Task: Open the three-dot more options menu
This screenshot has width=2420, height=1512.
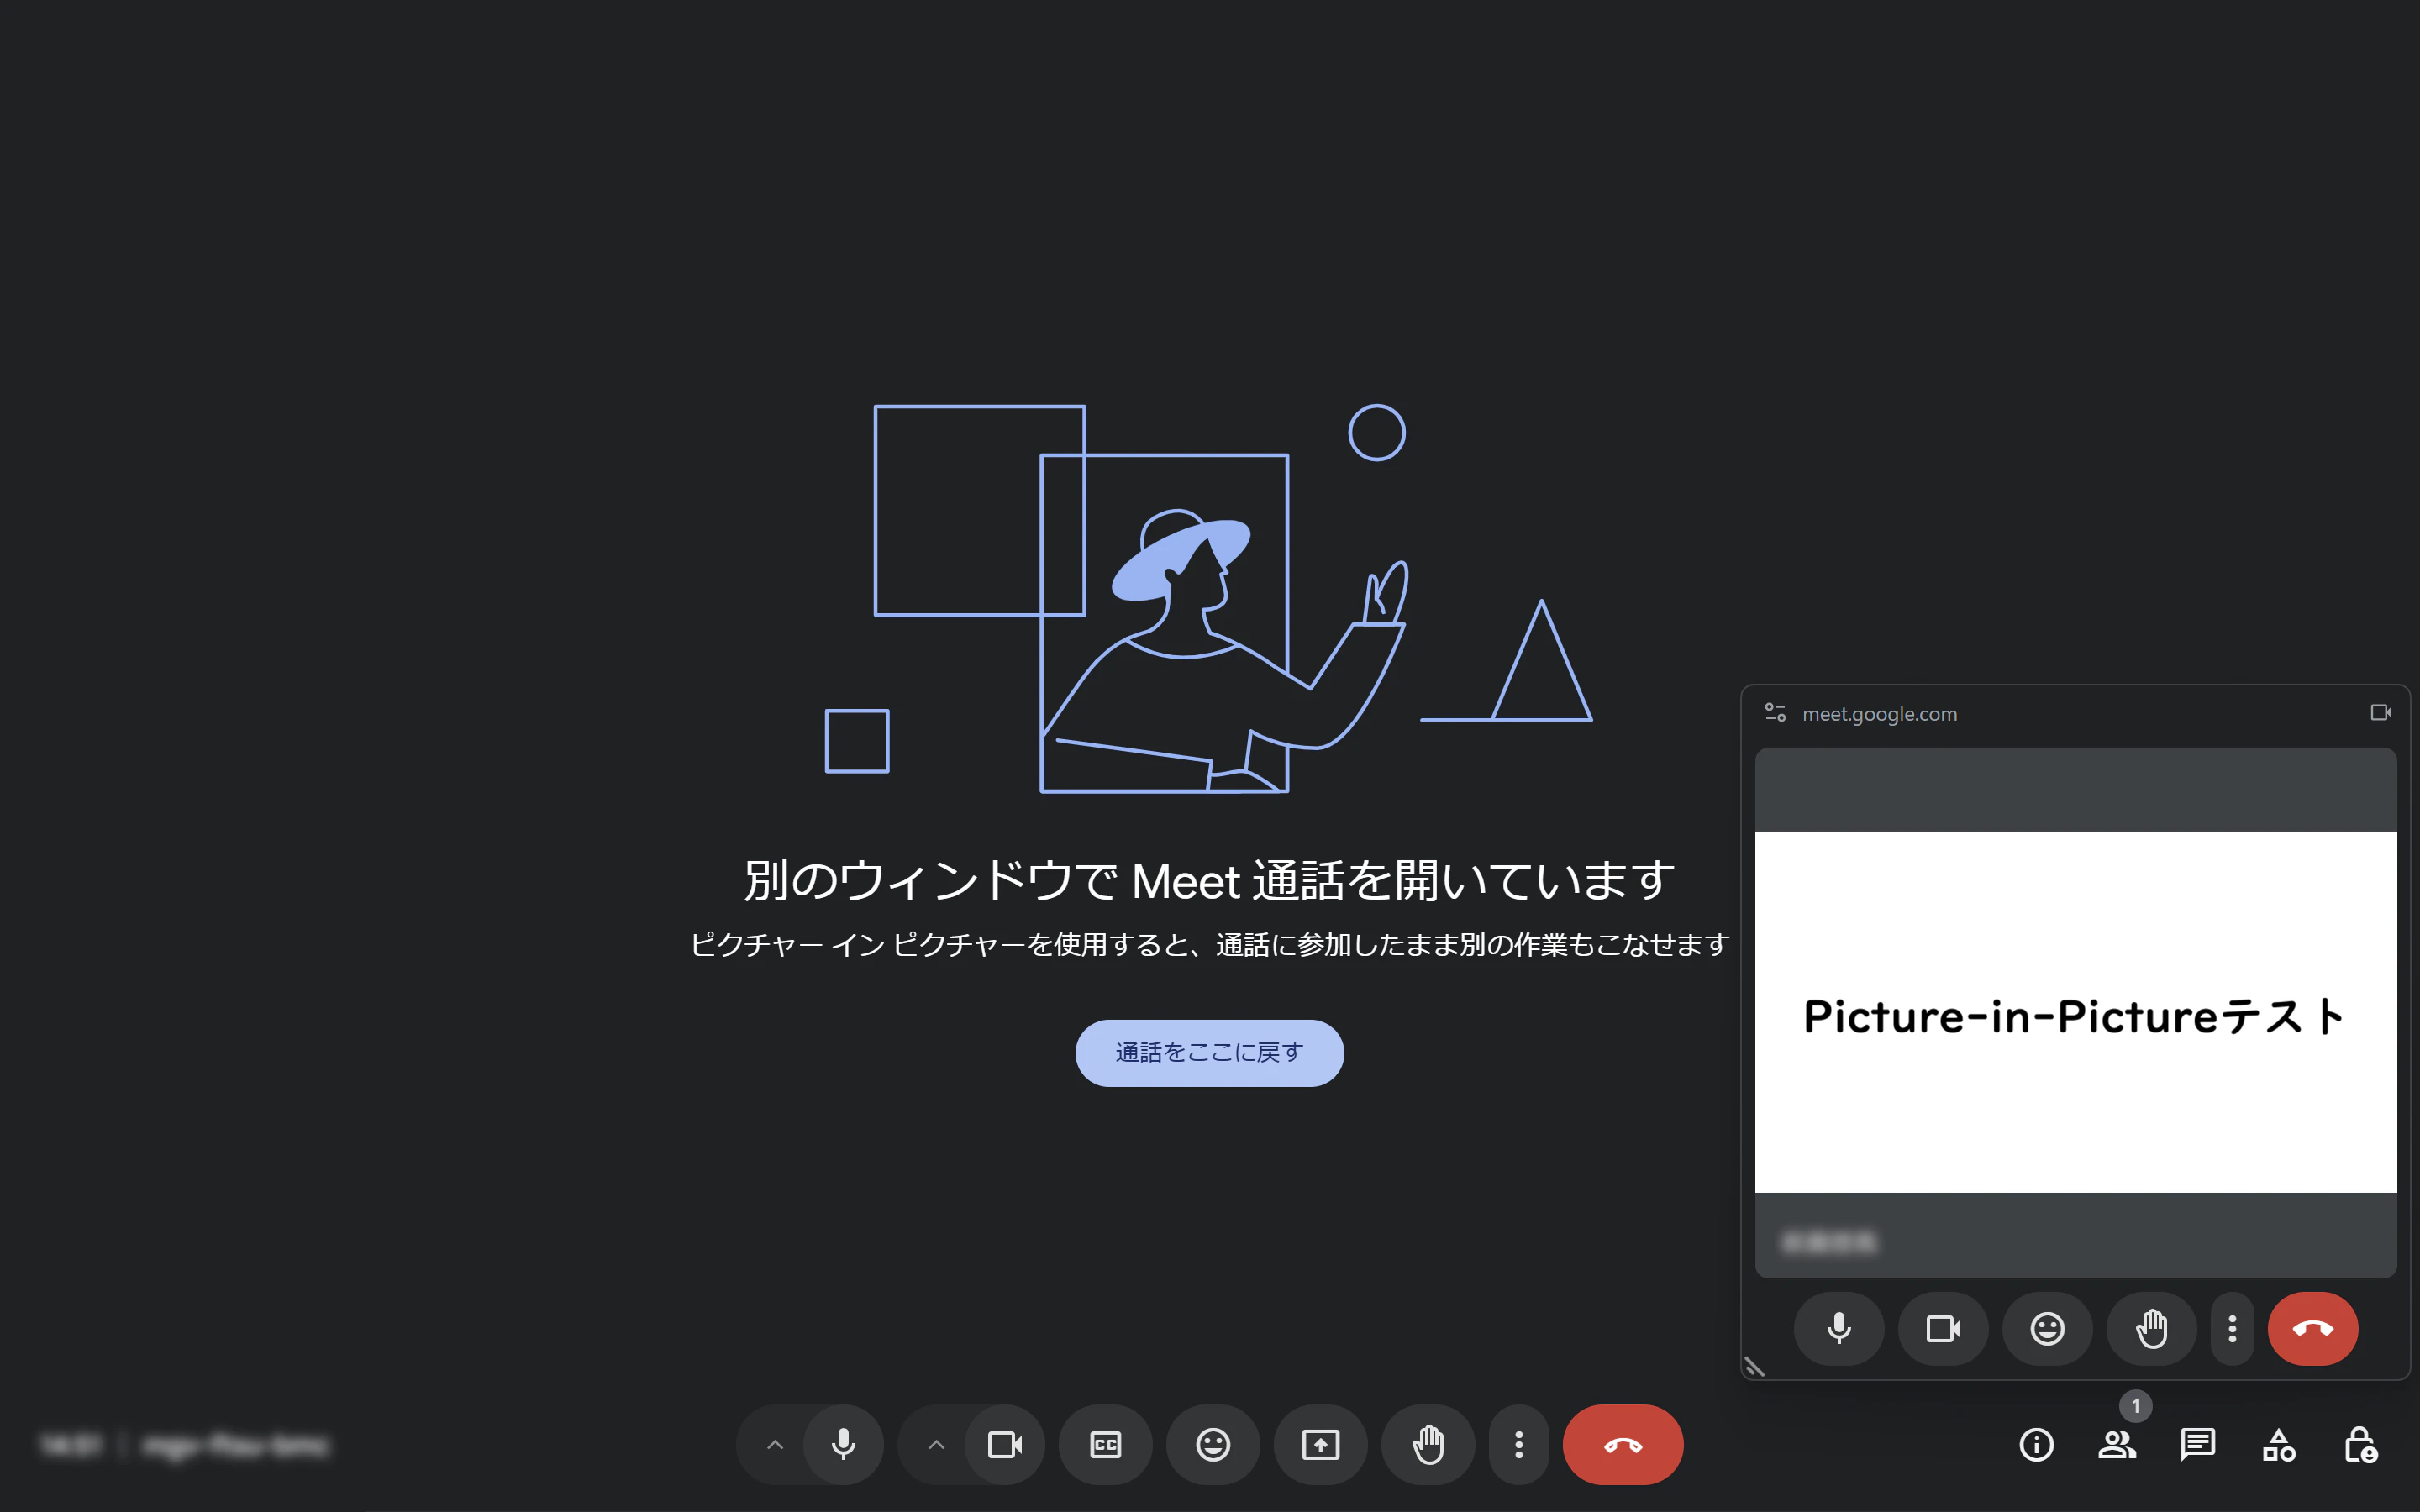Action: 1519,1444
